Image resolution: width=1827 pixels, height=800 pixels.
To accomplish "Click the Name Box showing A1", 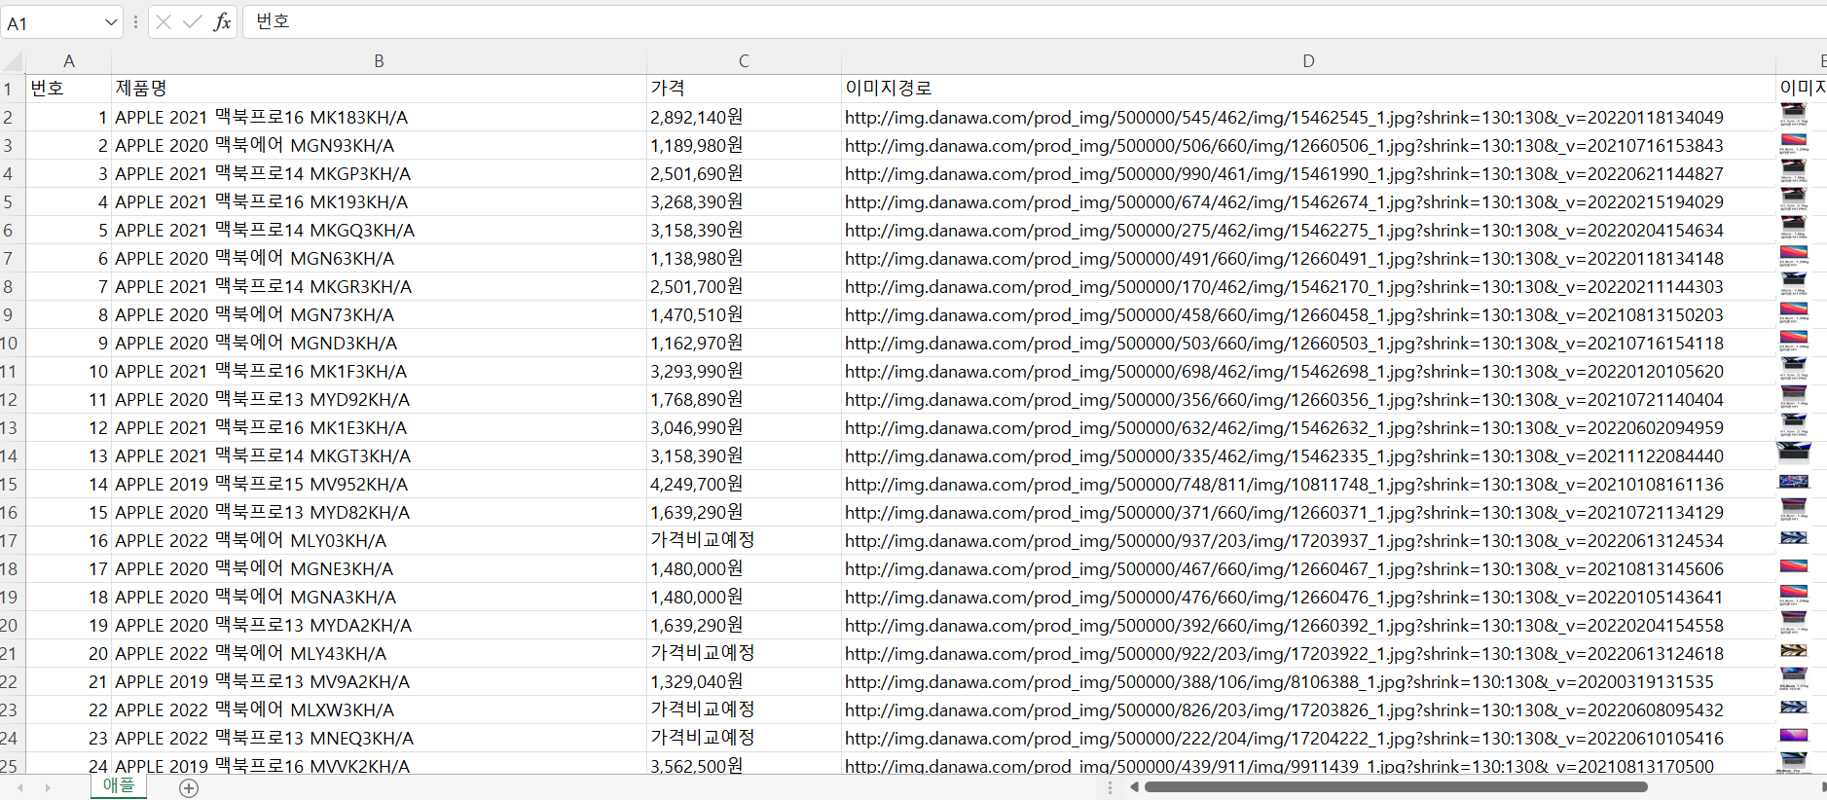I will tap(52, 22).
